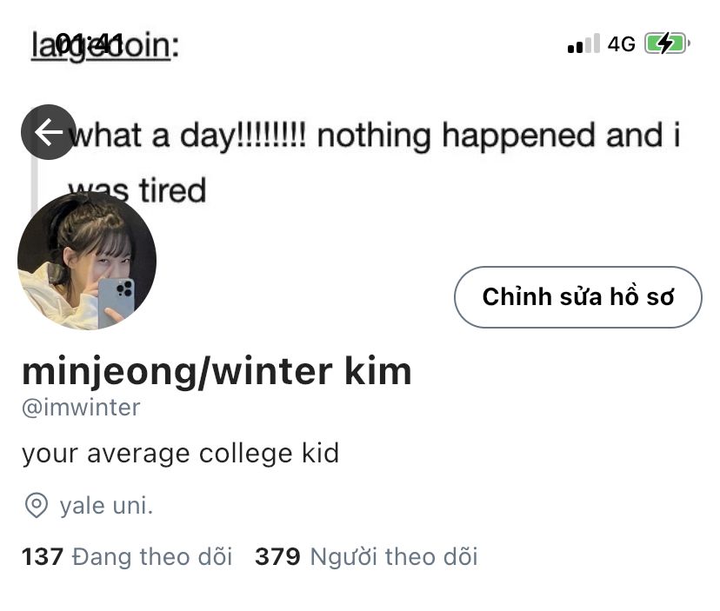Image resolution: width=720 pixels, height=611 pixels.
Task: Tap the location pin icon
Action: point(37,506)
